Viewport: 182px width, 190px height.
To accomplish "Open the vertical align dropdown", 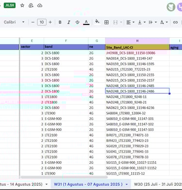I will (x=145, y=22).
